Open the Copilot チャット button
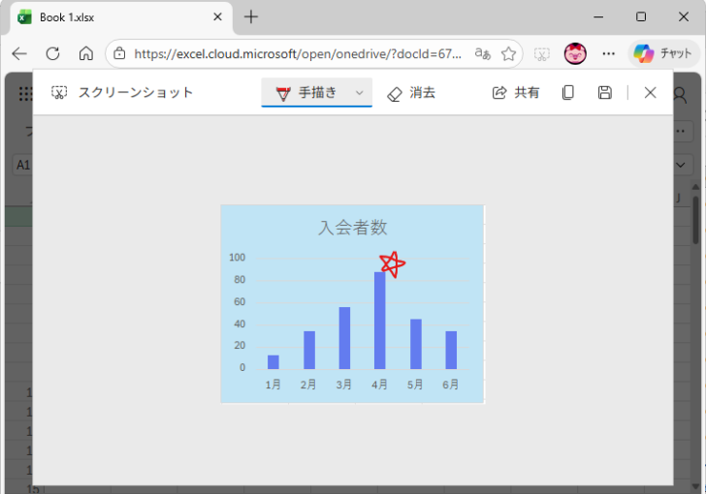The width and height of the screenshot is (706, 494). pyautogui.click(x=662, y=53)
